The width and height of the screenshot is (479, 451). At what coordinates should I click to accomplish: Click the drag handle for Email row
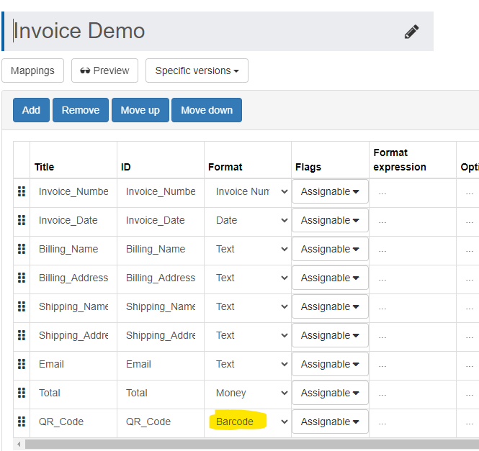[22, 364]
